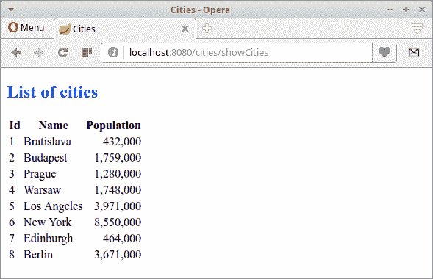The width and height of the screenshot is (433, 279).
Task: Click population value 1,759,000
Action: pyautogui.click(x=118, y=158)
